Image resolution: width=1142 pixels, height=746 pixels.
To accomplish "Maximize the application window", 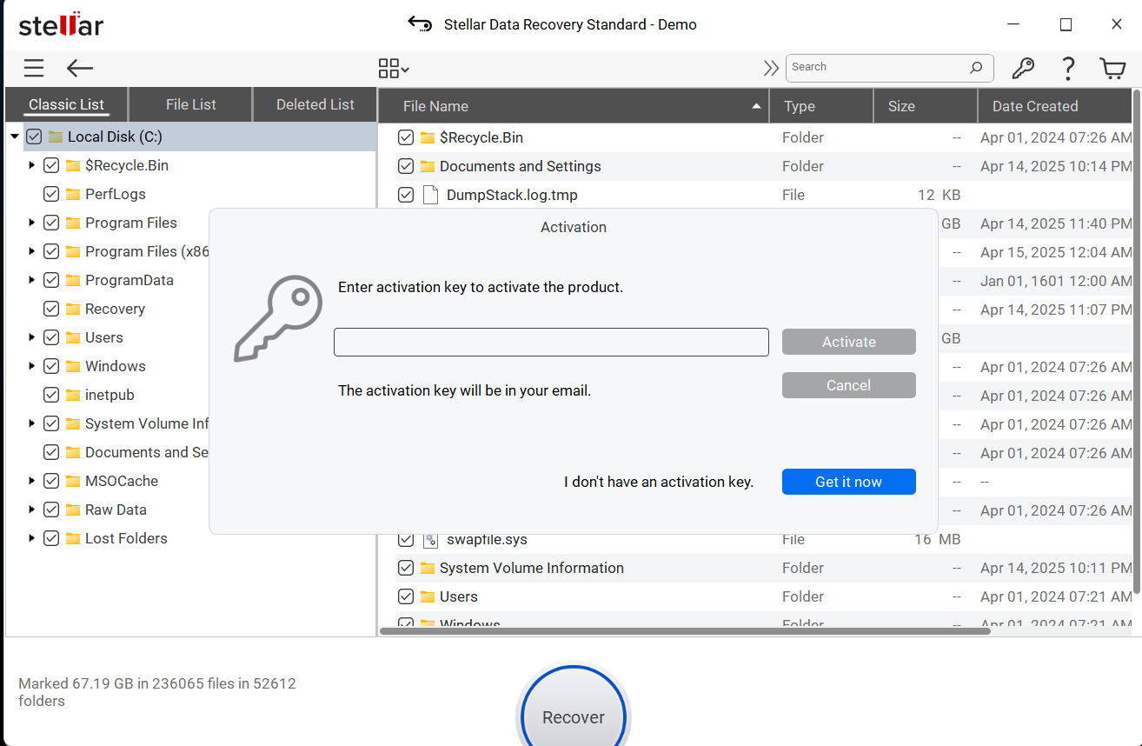I will point(1066,24).
